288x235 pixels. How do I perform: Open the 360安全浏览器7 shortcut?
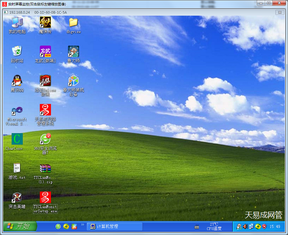[45, 139]
